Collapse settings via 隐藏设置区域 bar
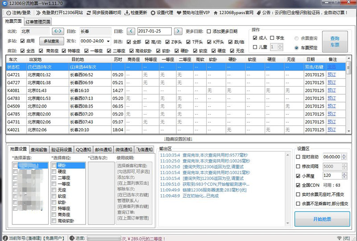The image size is (357, 241). 178,139
